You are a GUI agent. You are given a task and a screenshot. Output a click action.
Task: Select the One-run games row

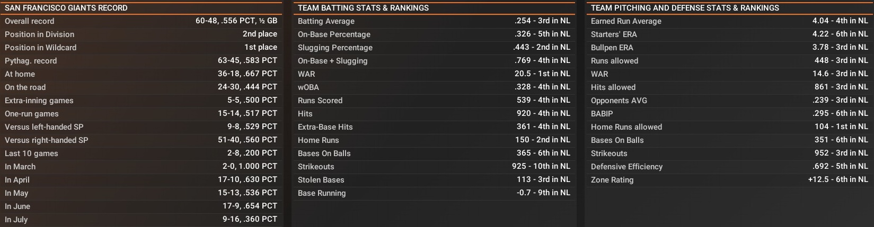click(x=140, y=114)
